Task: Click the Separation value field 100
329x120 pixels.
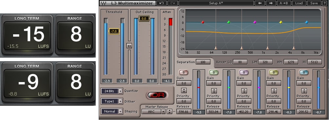Action: pos(203,62)
